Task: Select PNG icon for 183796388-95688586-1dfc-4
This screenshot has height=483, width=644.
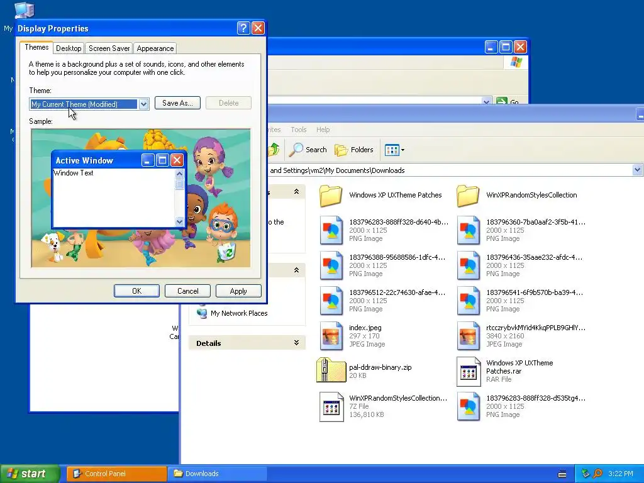Action: [331, 266]
